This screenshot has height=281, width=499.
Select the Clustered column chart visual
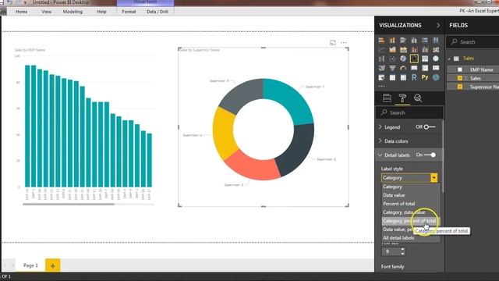click(414, 40)
